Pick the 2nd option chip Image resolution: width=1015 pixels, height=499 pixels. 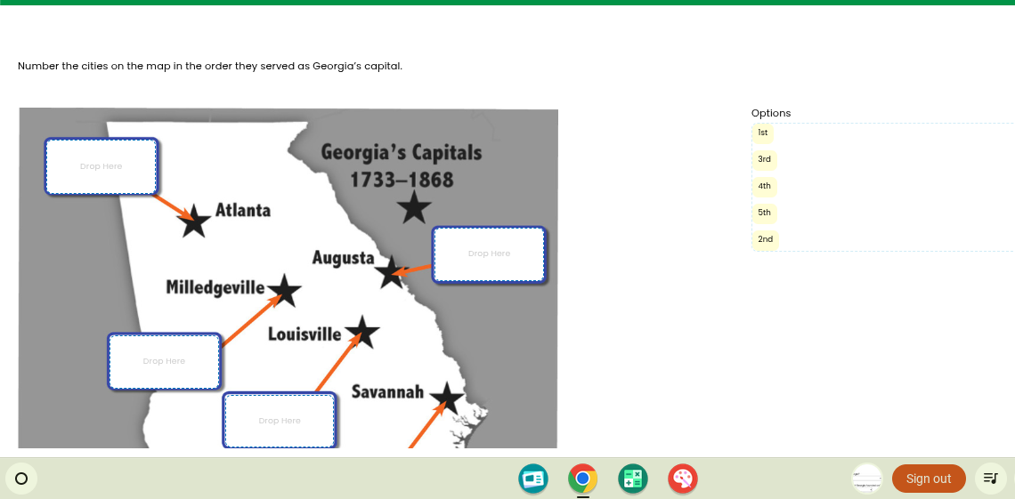coord(765,240)
